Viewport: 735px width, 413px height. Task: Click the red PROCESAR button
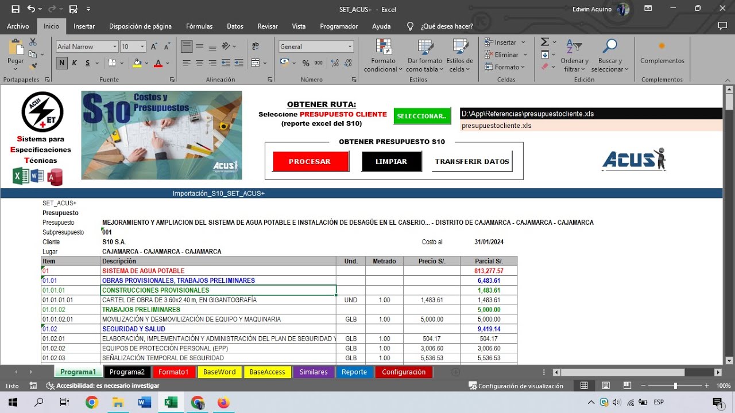(310, 162)
